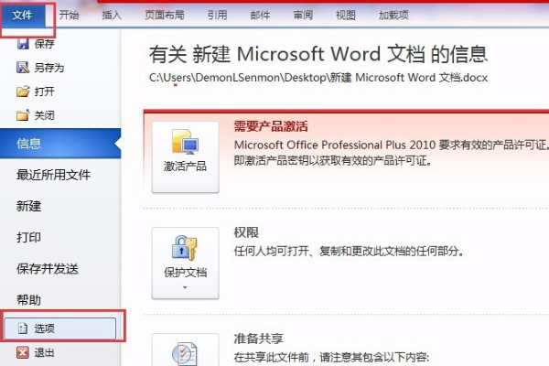Image resolution: width=549 pixels, height=366 pixels.
Task: Click the Check for Issues document icon
Action: pos(185,353)
